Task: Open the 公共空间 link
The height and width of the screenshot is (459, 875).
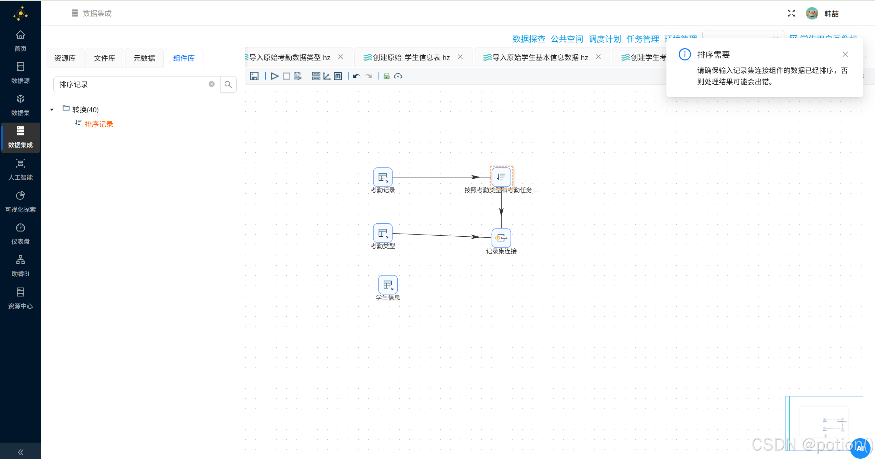Action: (567, 39)
